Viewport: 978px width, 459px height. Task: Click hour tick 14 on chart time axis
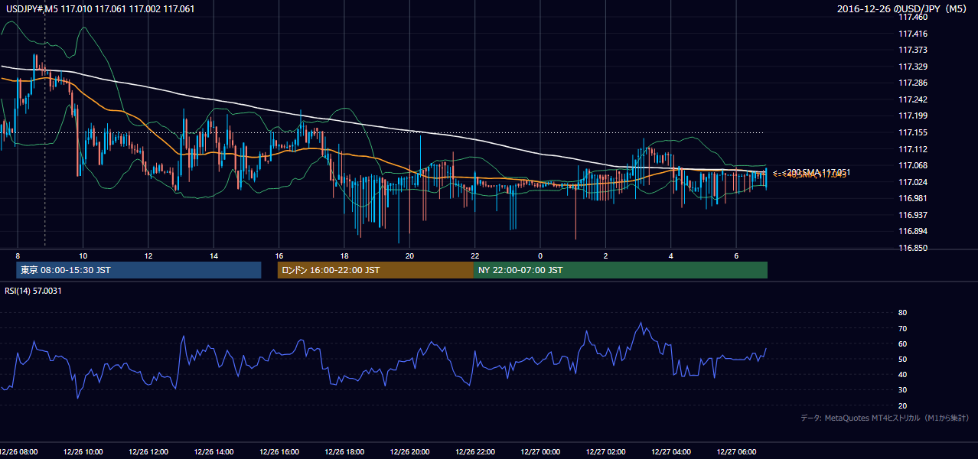[214, 256]
